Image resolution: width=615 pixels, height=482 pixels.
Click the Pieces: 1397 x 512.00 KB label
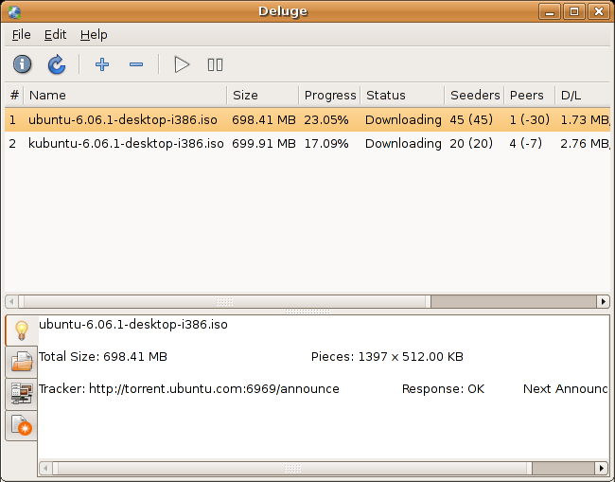(387, 357)
